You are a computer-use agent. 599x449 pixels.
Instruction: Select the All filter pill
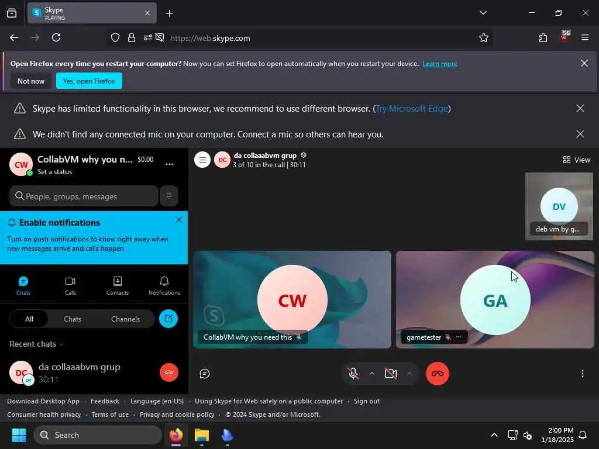click(x=29, y=319)
